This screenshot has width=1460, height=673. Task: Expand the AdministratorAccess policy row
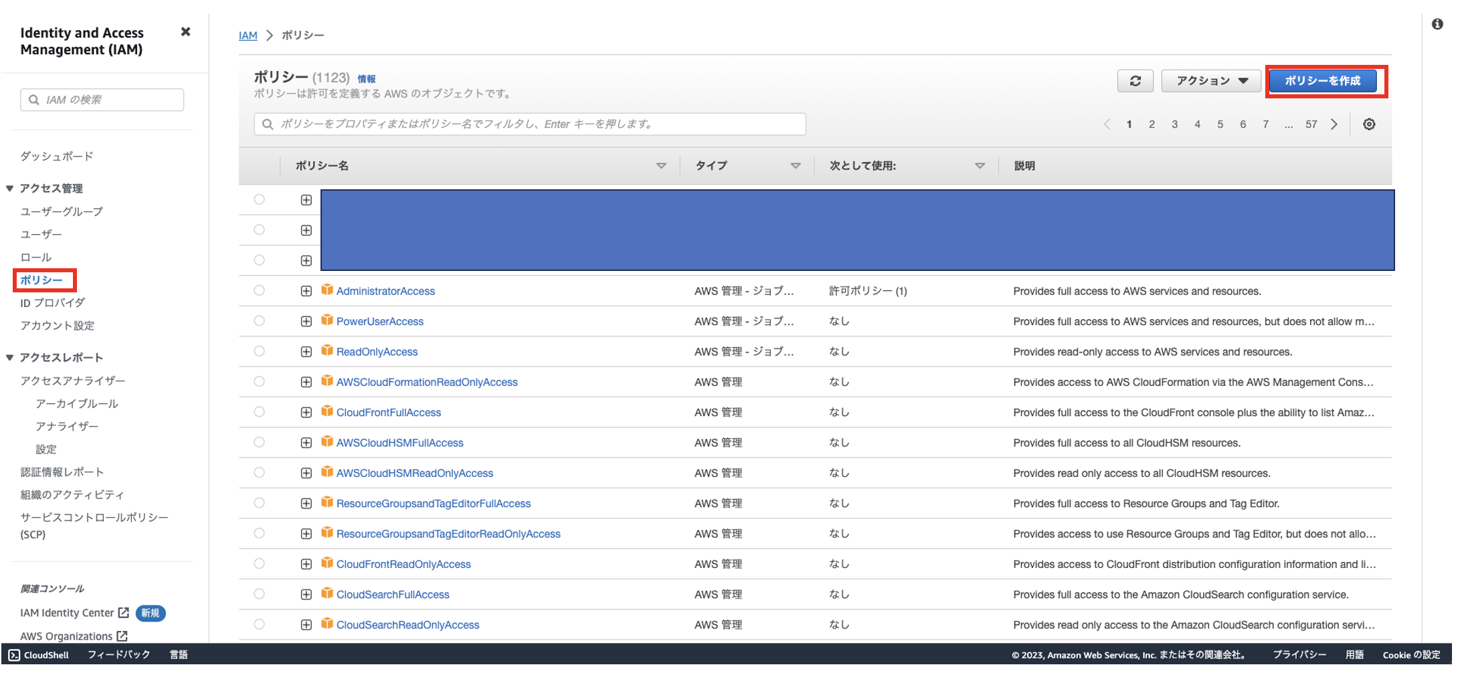pyautogui.click(x=306, y=291)
